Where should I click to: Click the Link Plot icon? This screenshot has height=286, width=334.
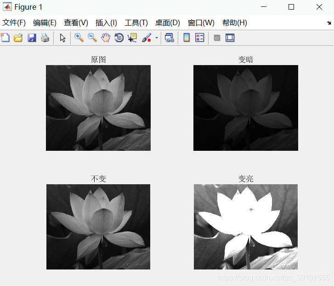[x=170, y=38]
